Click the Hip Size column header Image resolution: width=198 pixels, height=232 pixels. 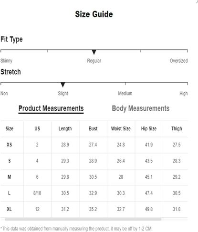pos(149,128)
